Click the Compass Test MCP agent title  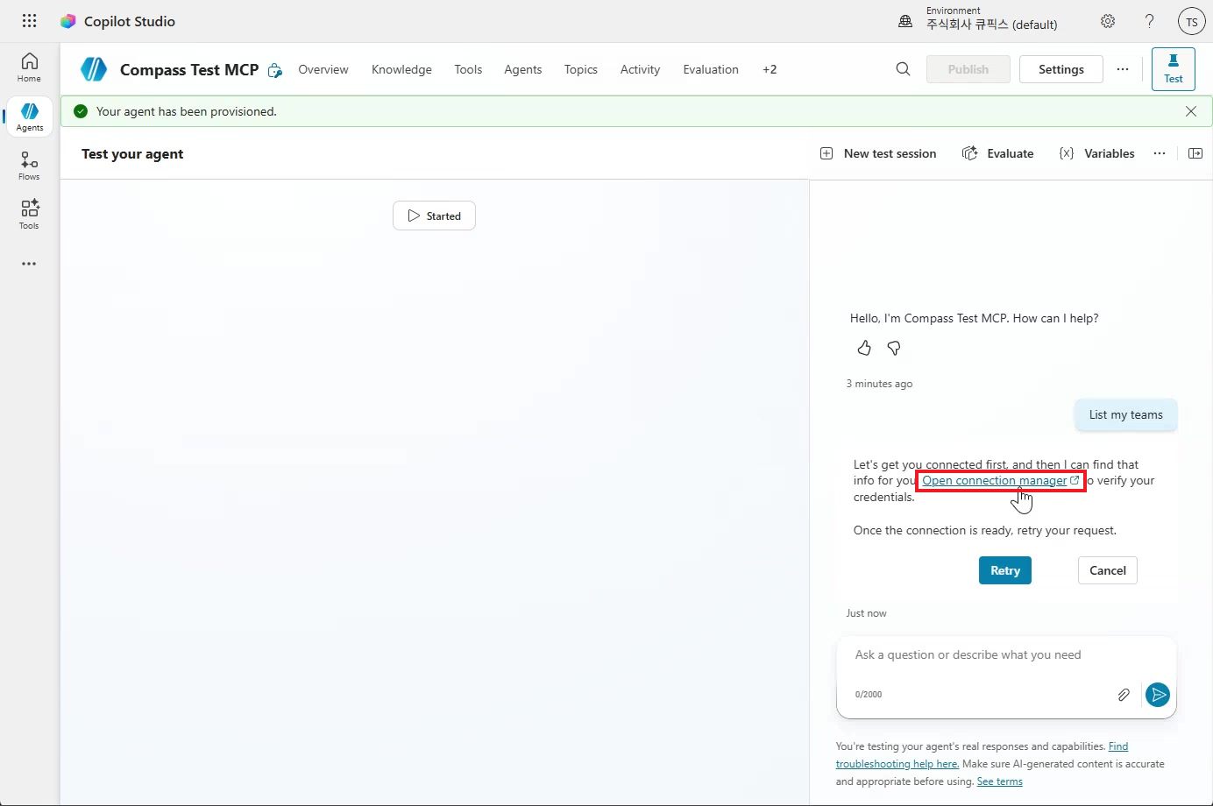[x=189, y=70]
